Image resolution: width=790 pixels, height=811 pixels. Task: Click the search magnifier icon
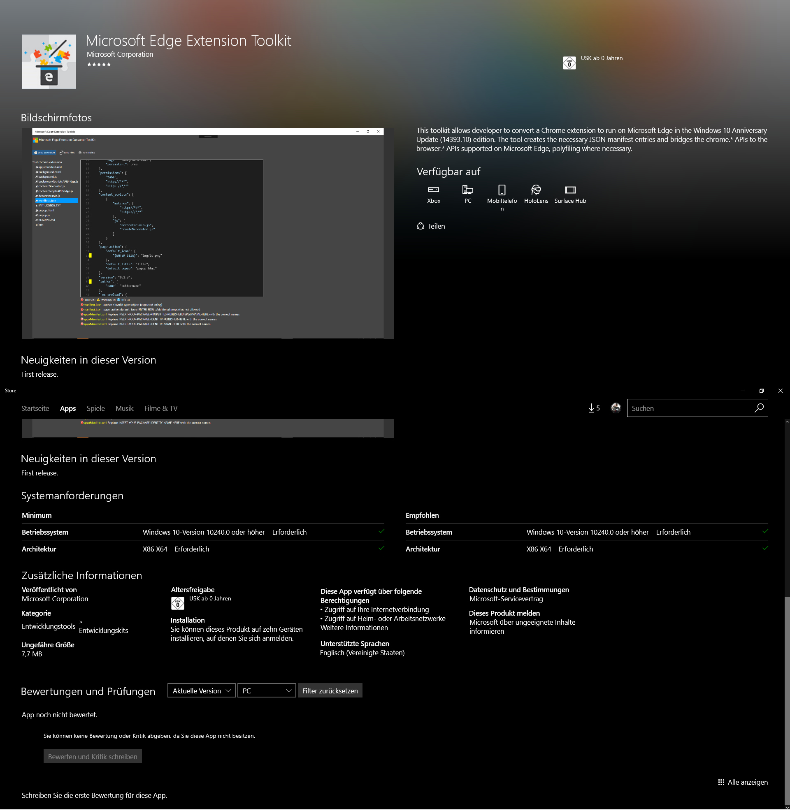pos(759,408)
